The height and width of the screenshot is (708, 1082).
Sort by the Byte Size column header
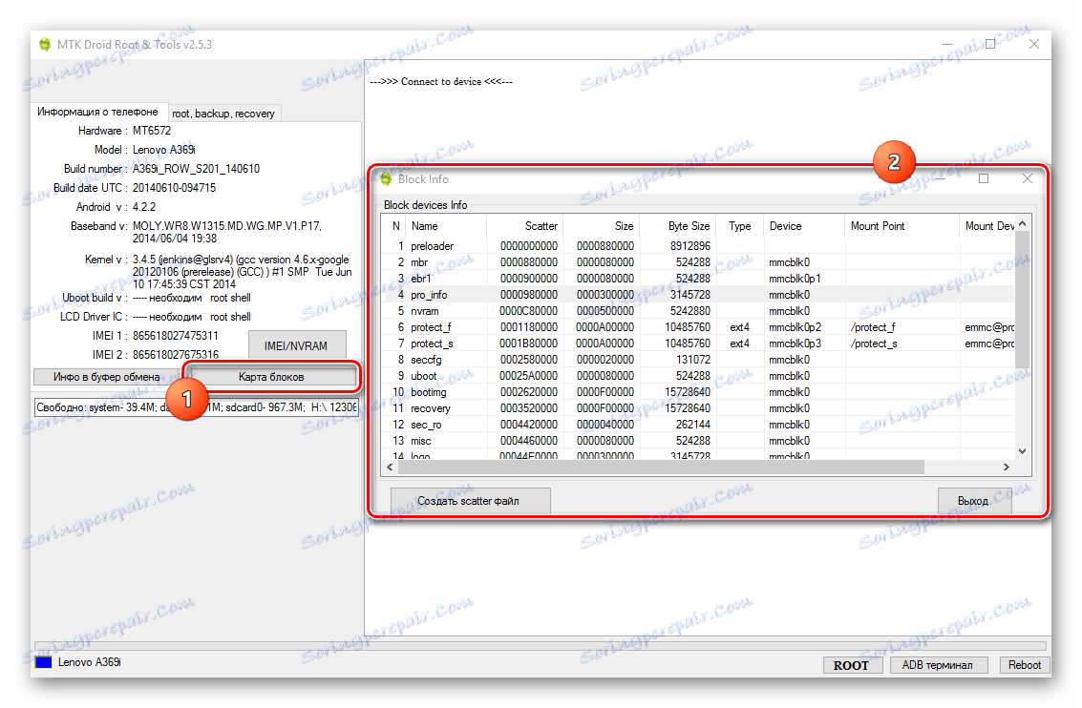[x=678, y=226]
